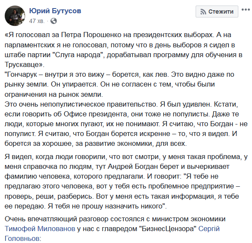Open Юрий Бутусов's profile picture
This screenshot has height=243, width=252.
(15, 16)
